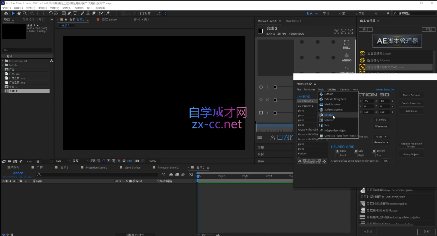Create a new composition from Project panel footer
This screenshot has height=236, width=437.
tap(15, 161)
